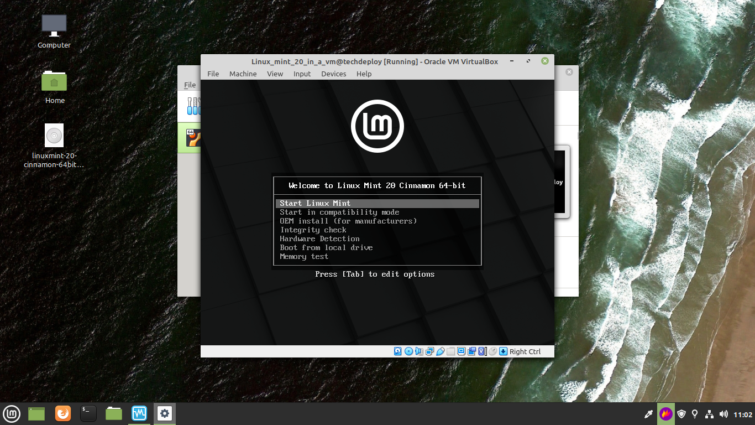This screenshot has height=425, width=755.
Task: Close the running VM window
Action: click(545, 61)
